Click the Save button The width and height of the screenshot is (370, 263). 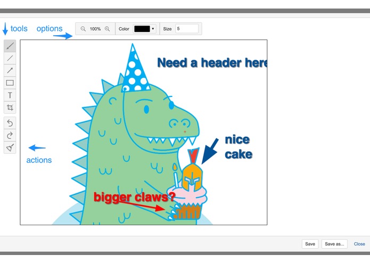[310, 244]
